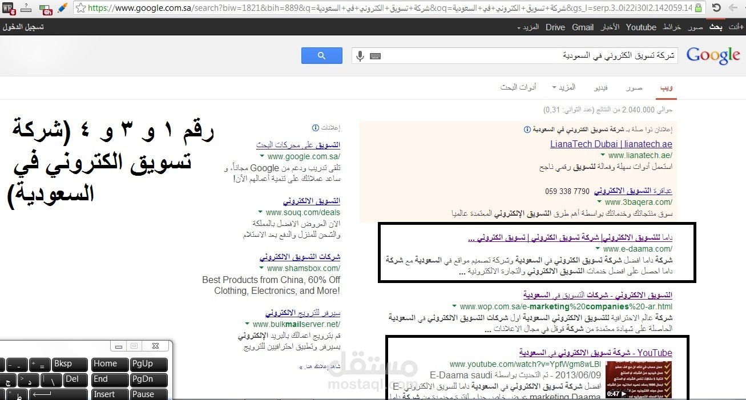
Task: Open Drive from the top black bar
Action: point(555,27)
